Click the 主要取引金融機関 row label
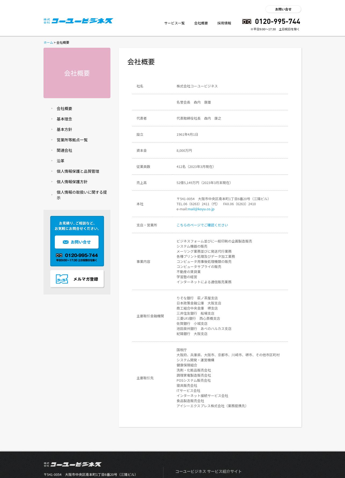Viewport: 345px width, 478px height. pos(150,316)
